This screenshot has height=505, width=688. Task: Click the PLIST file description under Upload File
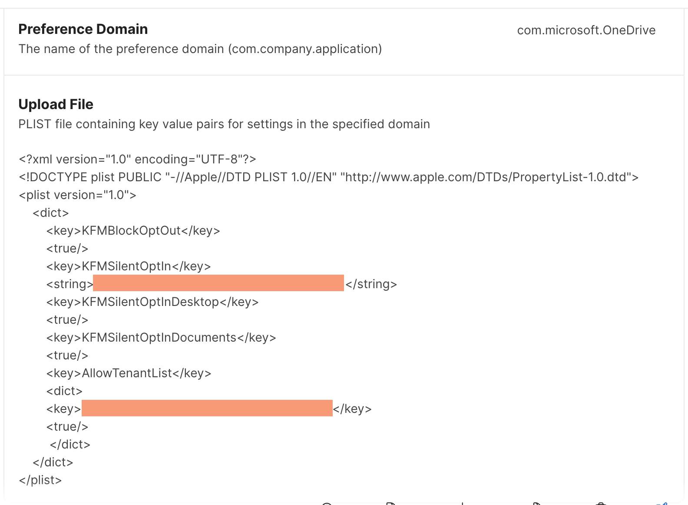[224, 124]
